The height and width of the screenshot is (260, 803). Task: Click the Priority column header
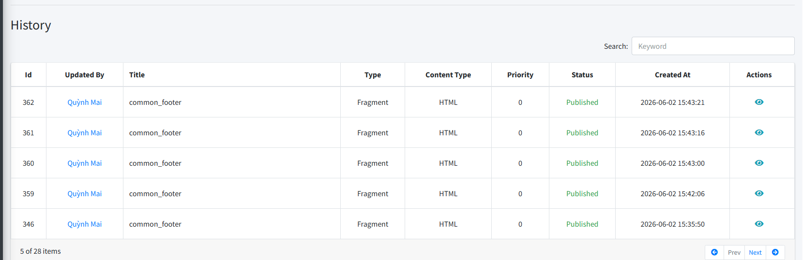520,75
